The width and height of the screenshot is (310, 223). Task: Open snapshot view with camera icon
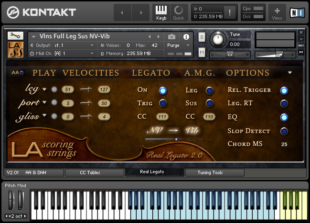pos(171,37)
